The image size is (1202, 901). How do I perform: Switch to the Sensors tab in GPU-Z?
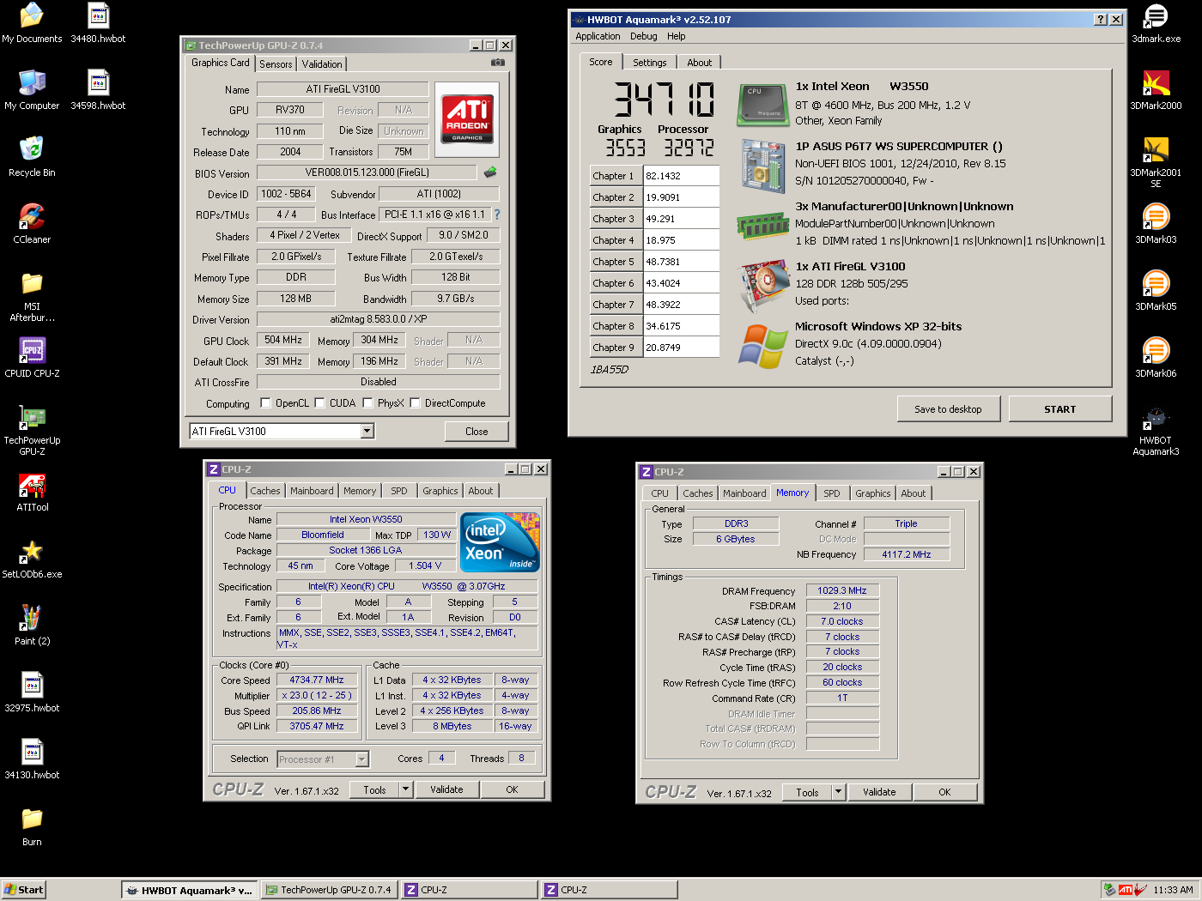(x=276, y=64)
